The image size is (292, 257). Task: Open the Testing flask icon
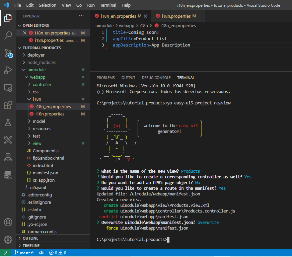8,122
